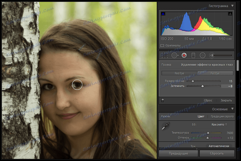
Task: Select the Spot Removal tool icon
Action: 175,55
